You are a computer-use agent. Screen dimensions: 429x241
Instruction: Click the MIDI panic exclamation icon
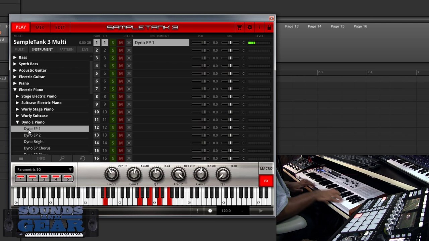point(198,211)
